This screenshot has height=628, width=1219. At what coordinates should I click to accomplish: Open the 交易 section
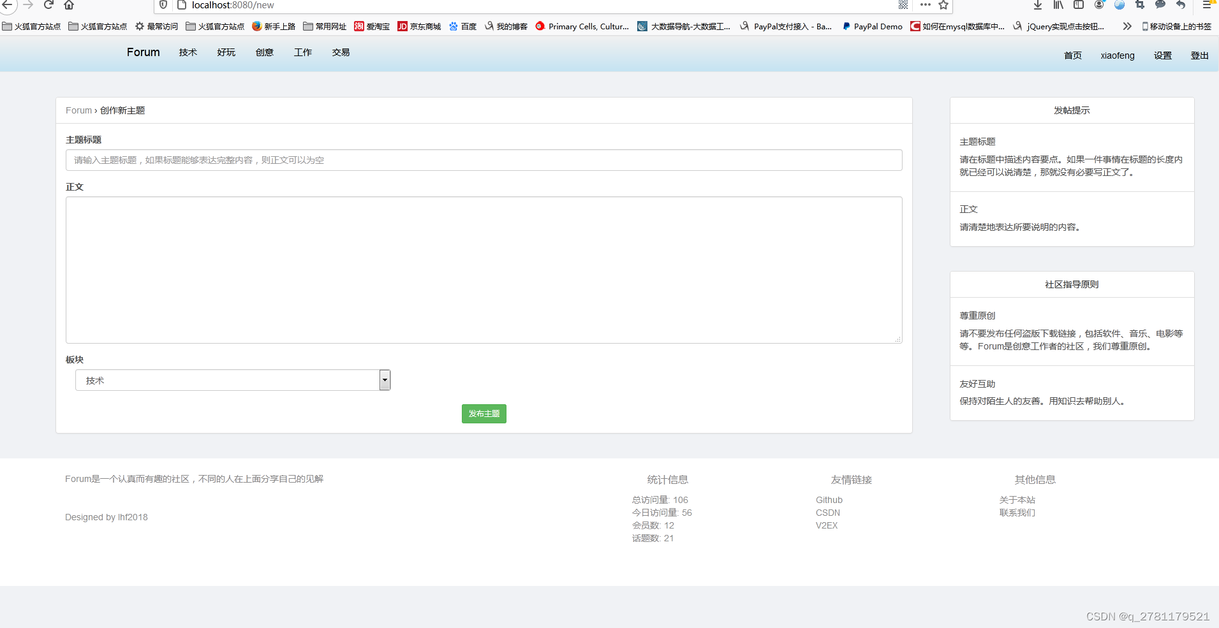point(341,52)
